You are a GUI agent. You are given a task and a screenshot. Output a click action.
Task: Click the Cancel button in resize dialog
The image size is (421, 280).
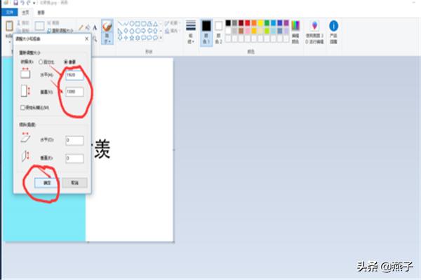coord(74,183)
